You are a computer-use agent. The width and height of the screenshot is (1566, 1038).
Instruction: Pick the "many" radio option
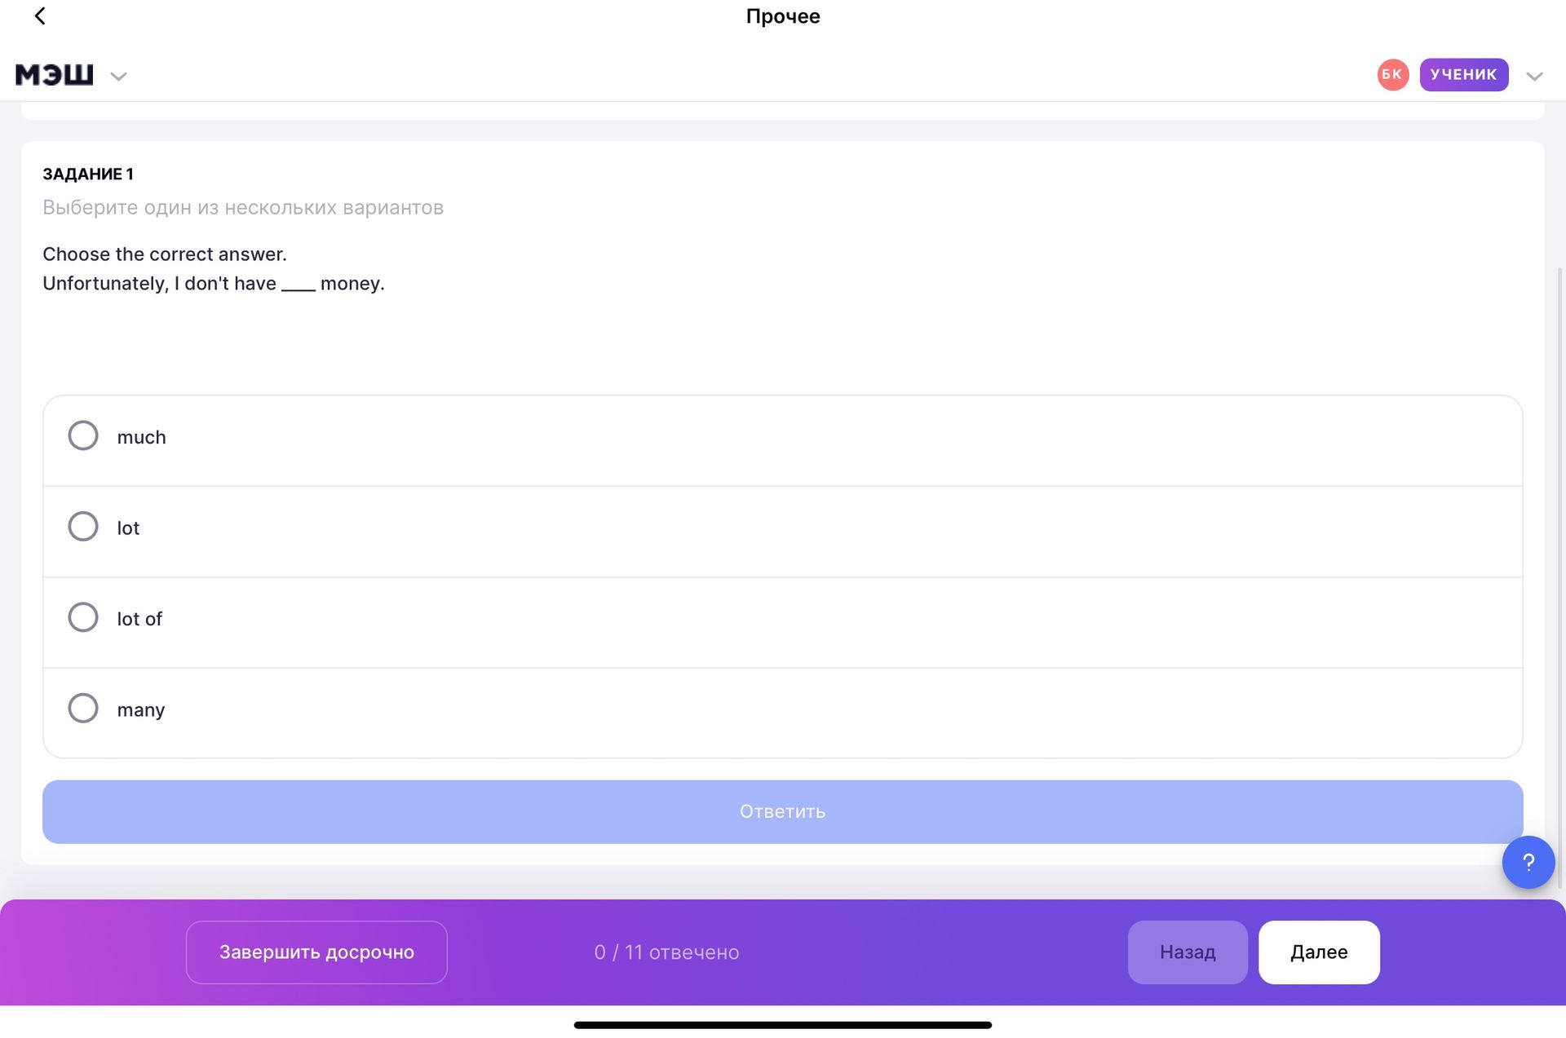pyautogui.click(x=83, y=708)
